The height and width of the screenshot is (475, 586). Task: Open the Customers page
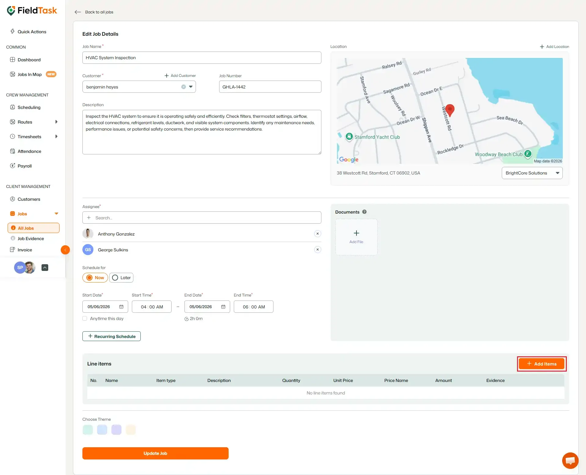click(x=29, y=199)
